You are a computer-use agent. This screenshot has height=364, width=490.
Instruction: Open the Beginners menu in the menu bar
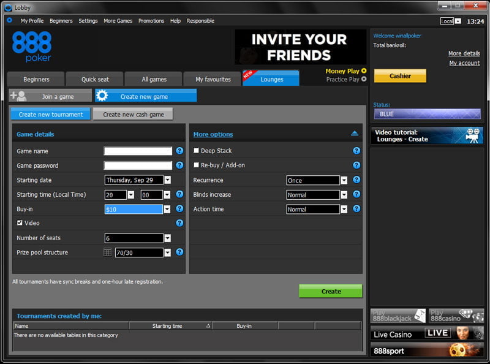(x=61, y=21)
